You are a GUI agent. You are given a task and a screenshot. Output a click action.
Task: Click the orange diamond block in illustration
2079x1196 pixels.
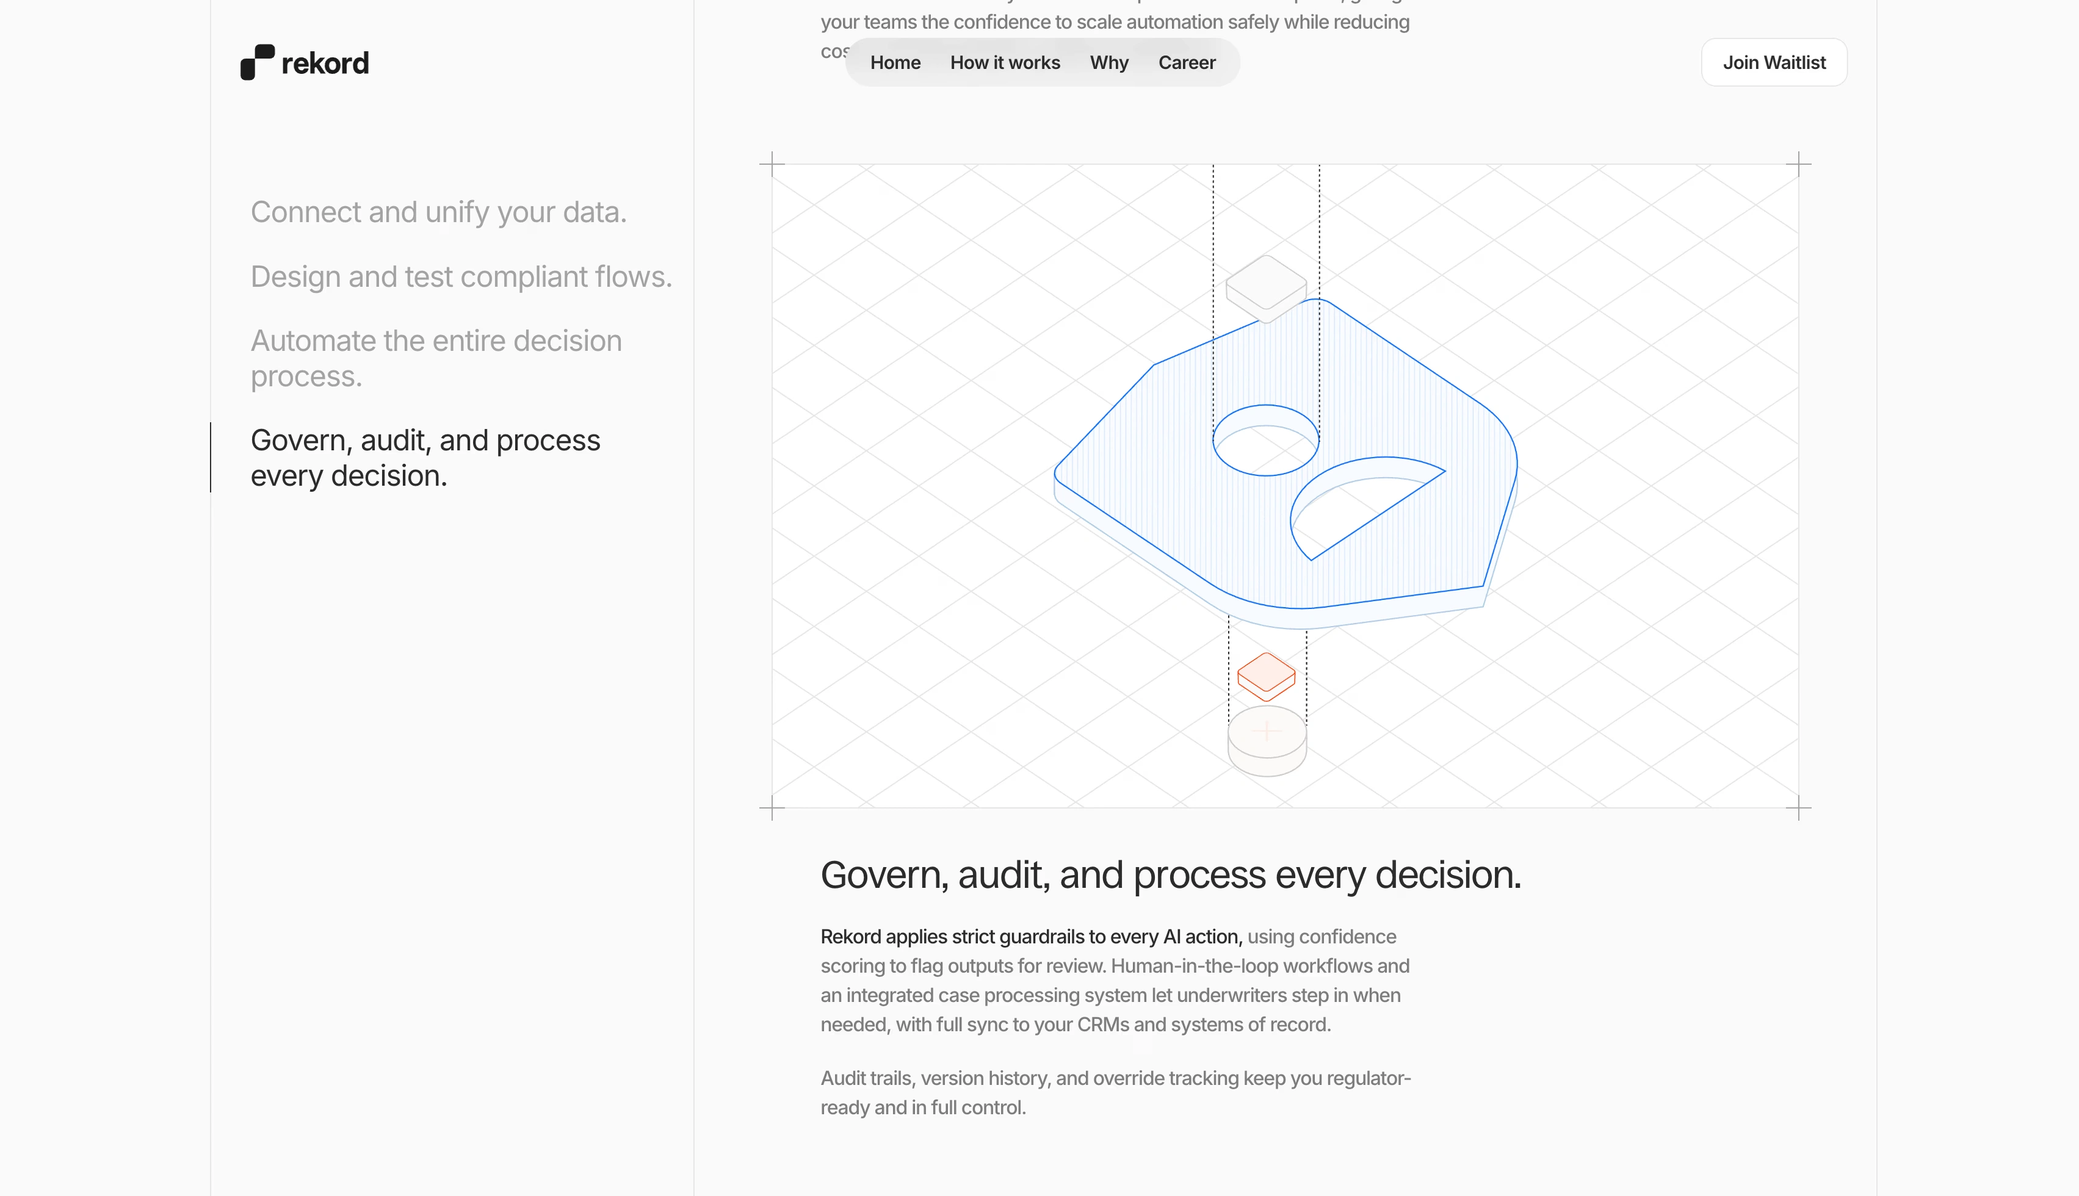1266,675
